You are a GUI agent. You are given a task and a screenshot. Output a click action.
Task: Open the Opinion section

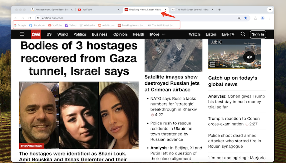click(120, 34)
